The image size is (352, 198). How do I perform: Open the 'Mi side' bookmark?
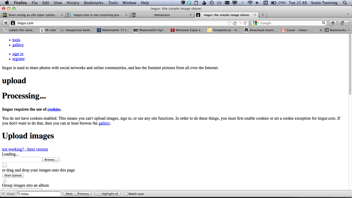(48, 30)
